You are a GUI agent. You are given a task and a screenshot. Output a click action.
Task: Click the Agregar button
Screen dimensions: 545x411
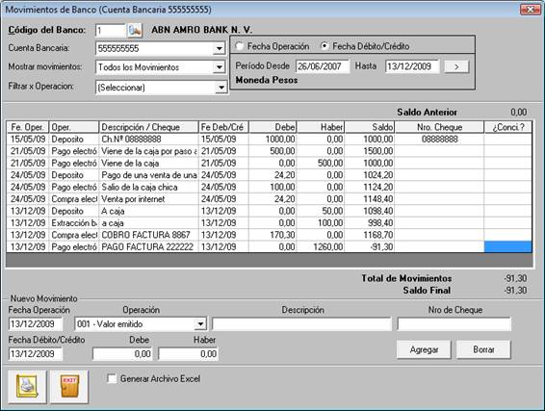pos(424,349)
